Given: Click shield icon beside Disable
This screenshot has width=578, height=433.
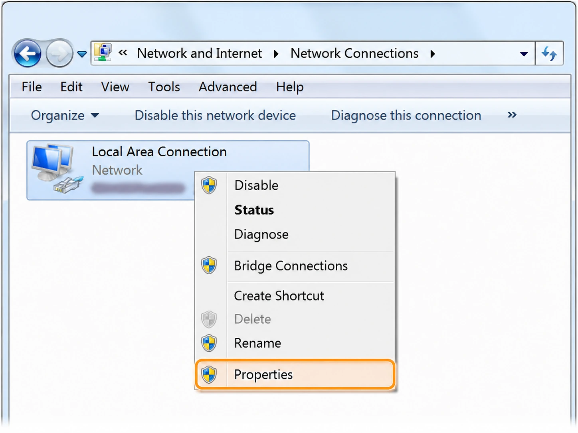Looking at the screenshot, I should coord(209,185).
